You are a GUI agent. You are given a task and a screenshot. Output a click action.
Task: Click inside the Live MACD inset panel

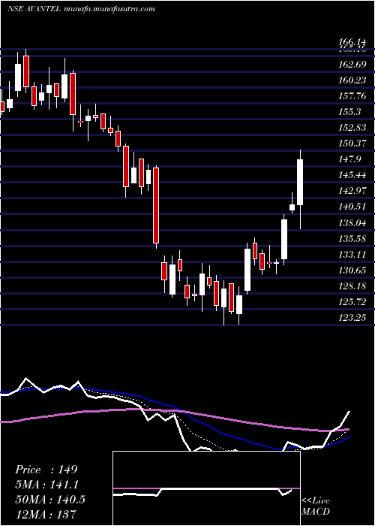point(206,488)
